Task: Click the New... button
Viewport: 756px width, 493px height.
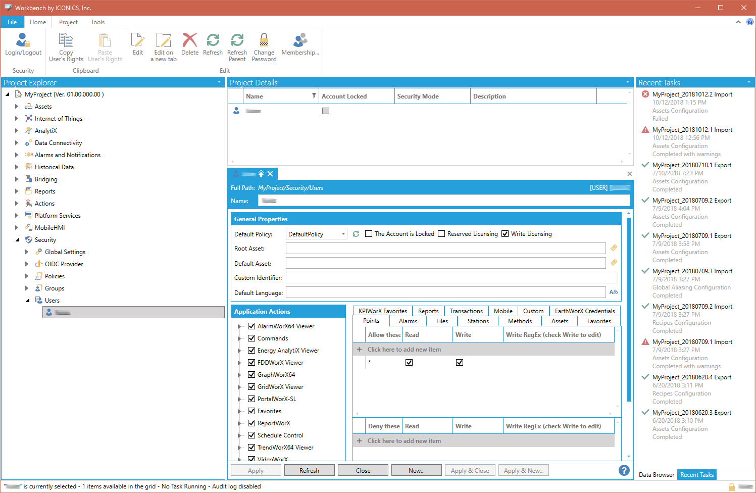Action: [416, 470]
